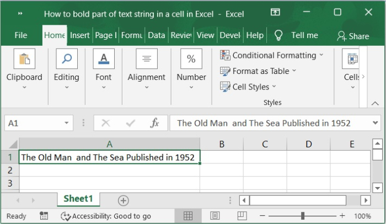Screen dimensions: 386x224
Task: Check Accessibility: Good to go status
Action: [x=106, y=216]
